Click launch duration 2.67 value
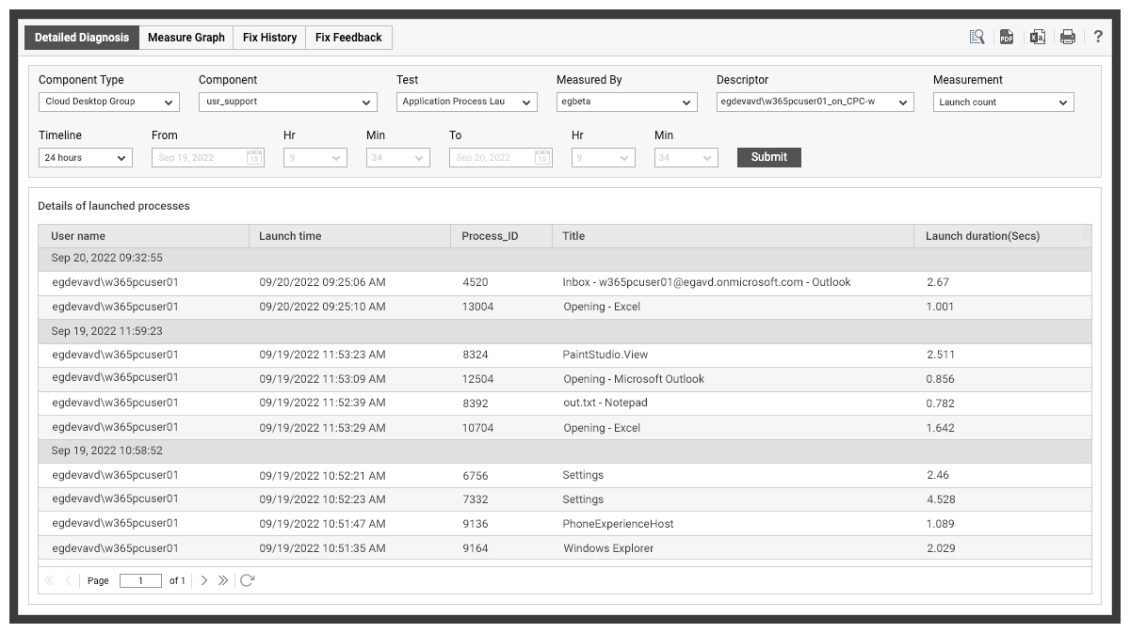Screen dimensions: 1130x633 (938, 282)
